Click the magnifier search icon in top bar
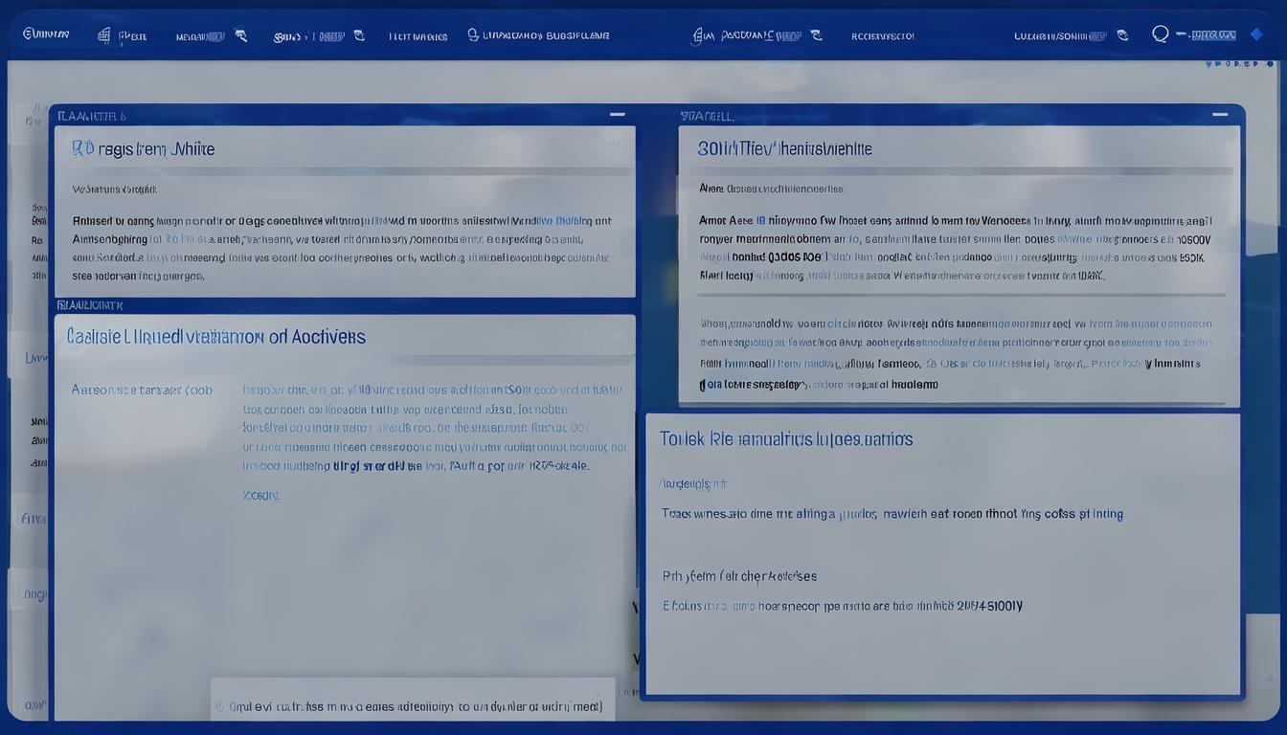The image size is (1287, 735). point(1160,34)
